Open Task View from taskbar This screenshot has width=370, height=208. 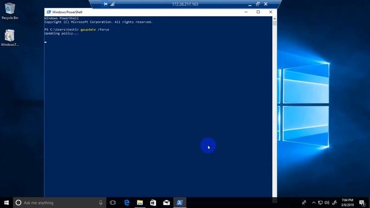click(x=113, y=203)
